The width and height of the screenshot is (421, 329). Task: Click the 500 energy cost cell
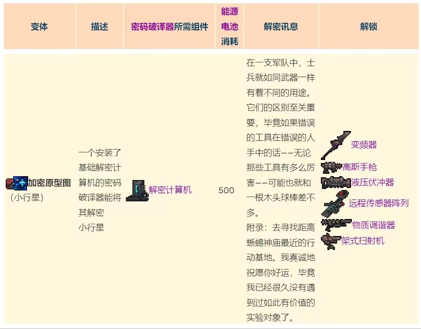pyautogui.click(x=226, y=190)
